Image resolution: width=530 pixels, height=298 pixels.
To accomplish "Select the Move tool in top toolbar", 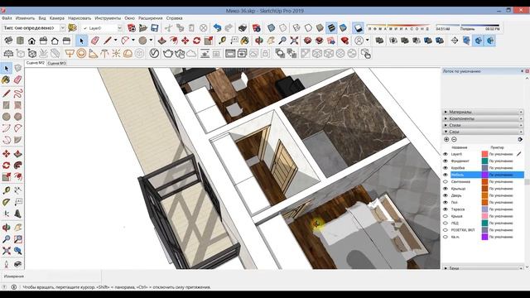I will click(x=185, y=41).
